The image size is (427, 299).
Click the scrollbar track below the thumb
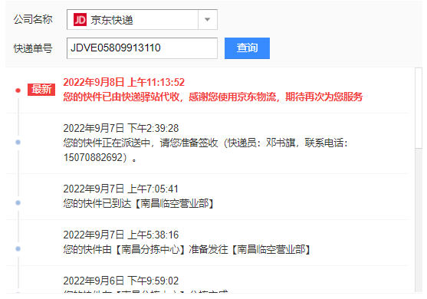419,221
